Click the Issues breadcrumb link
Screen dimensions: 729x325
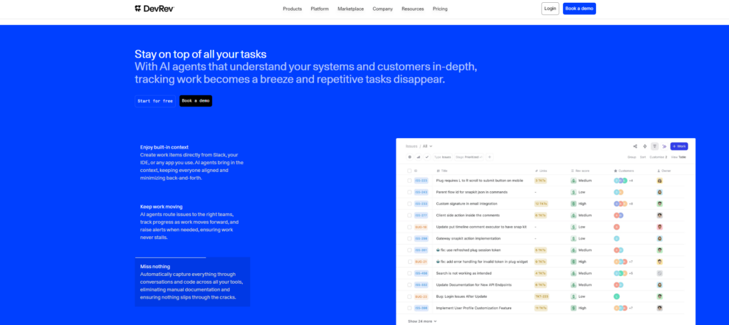pyautogui.click(x=411, y=146)
